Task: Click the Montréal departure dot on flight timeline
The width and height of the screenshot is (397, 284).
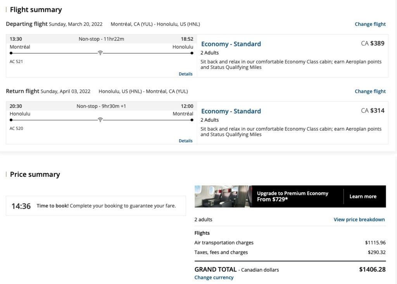Action: 10,53
